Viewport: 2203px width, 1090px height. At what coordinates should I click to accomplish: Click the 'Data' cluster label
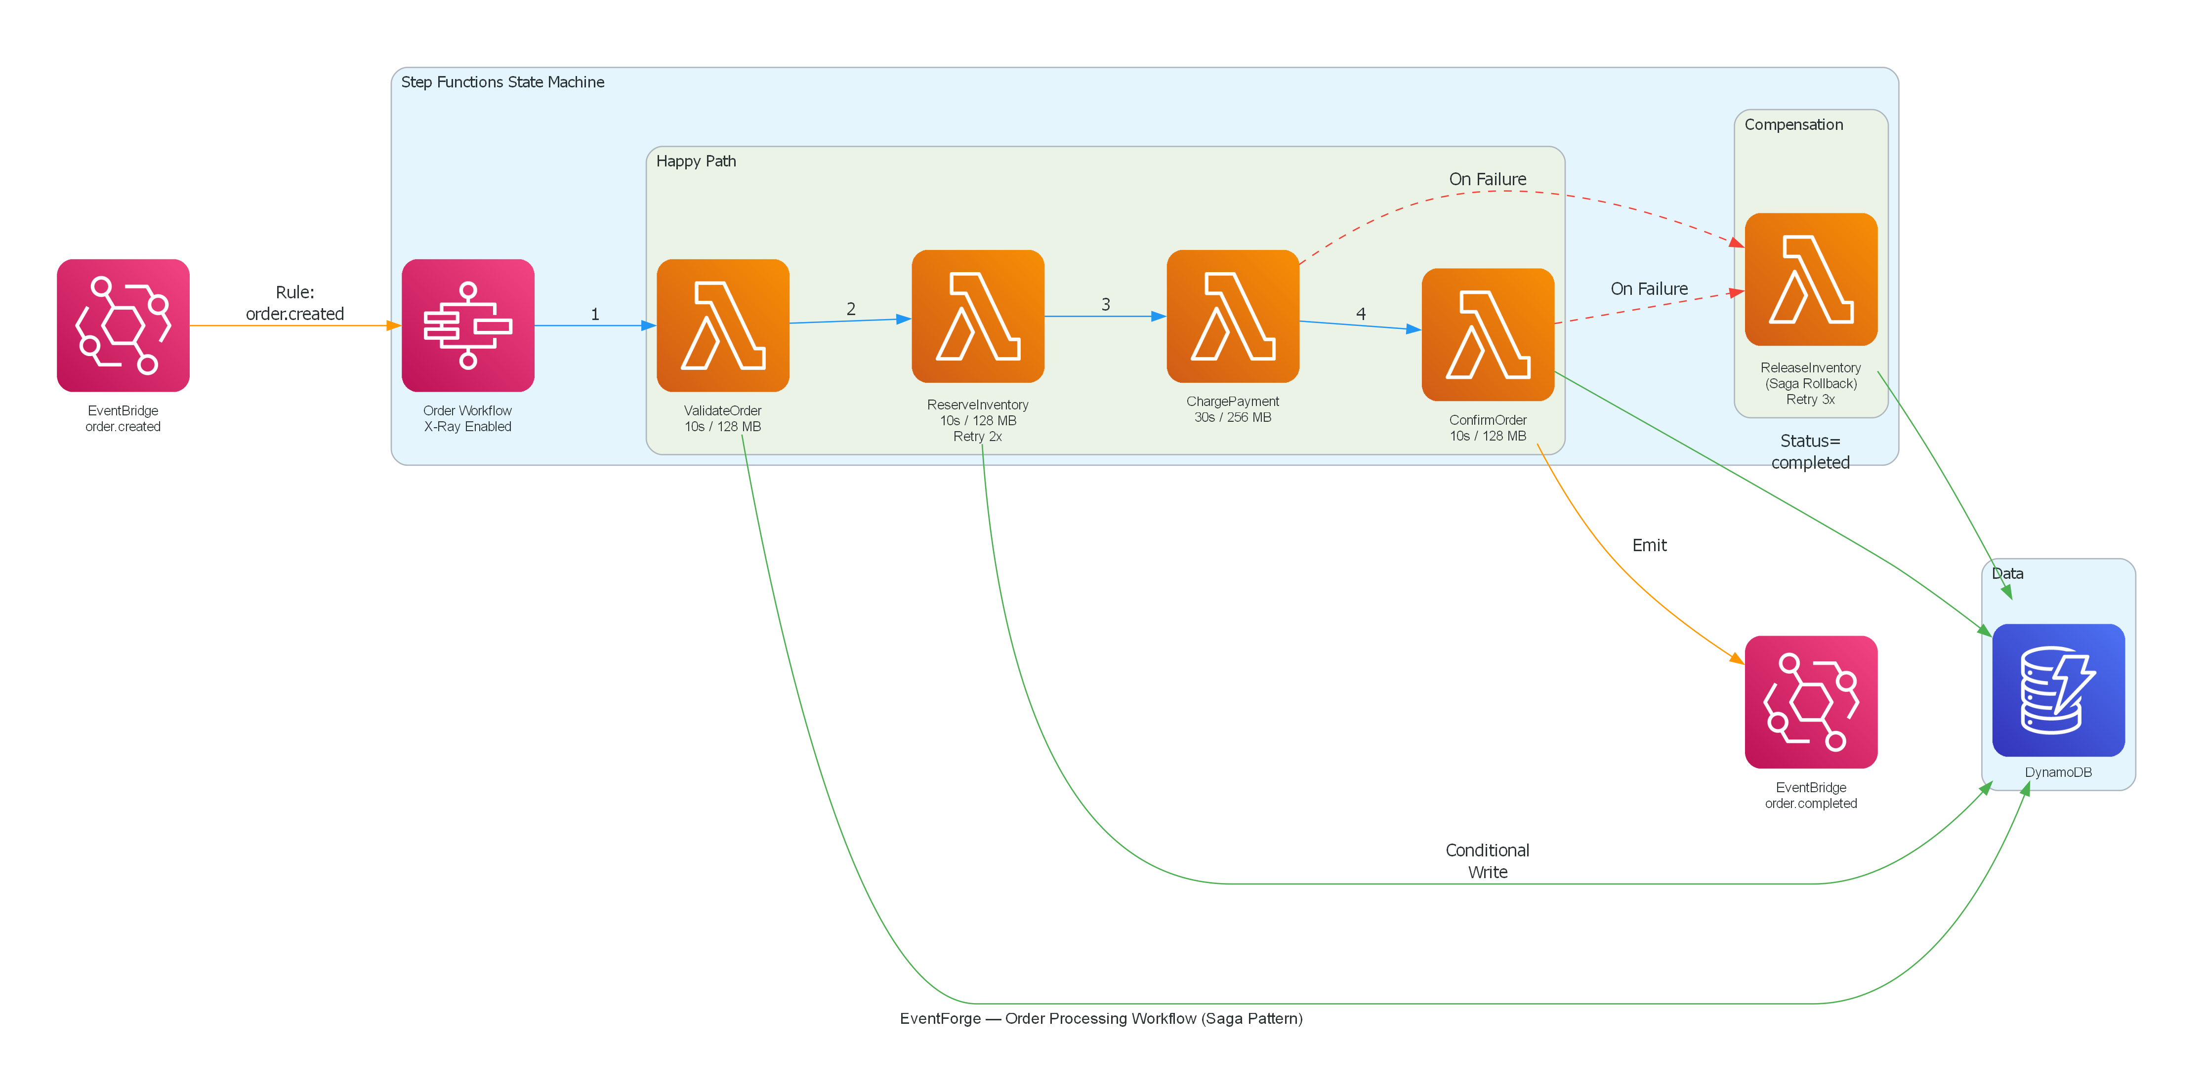[2007, 573]
